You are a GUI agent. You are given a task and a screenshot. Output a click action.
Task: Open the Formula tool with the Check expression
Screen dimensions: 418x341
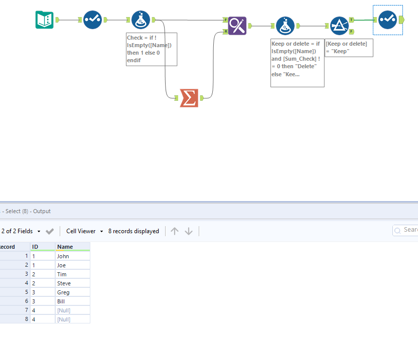pos(141,20)
